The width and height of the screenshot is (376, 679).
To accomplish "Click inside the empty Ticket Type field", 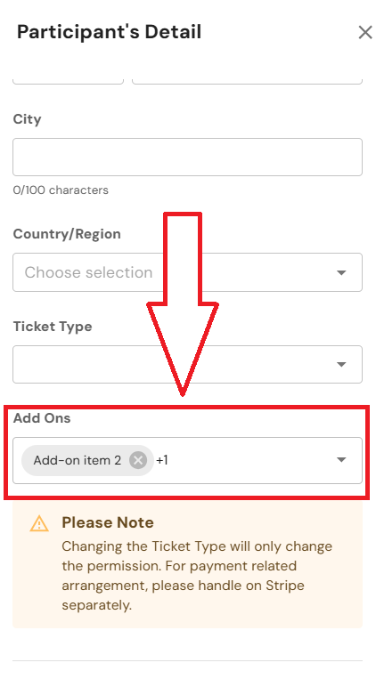I will tap(187, 365).
